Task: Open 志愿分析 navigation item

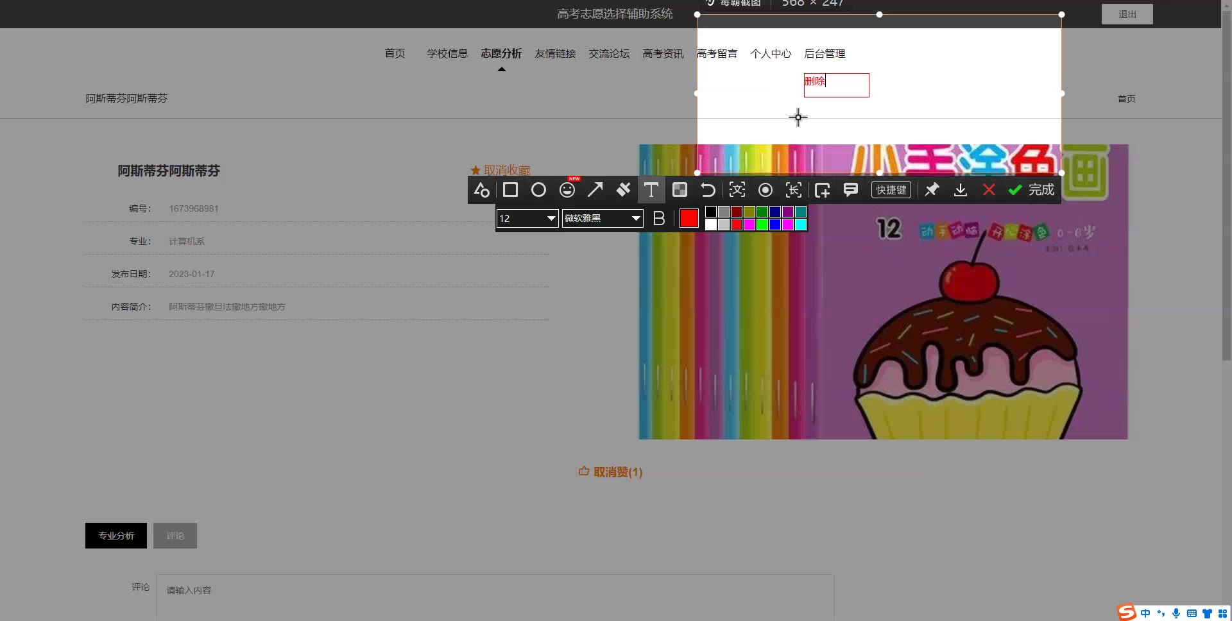Action: point(501,53)
